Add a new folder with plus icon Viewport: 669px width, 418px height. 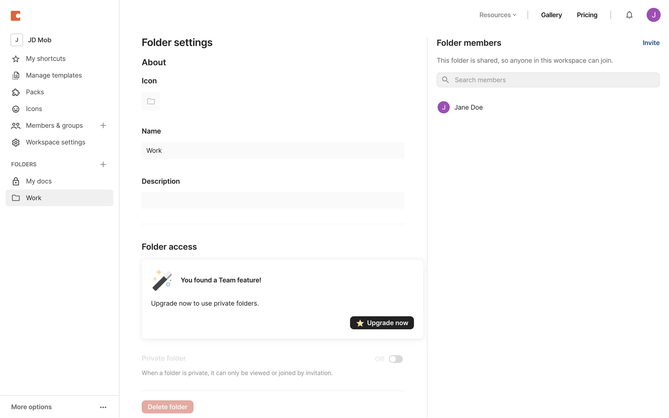pyautogui.click(x=103, y=164)
